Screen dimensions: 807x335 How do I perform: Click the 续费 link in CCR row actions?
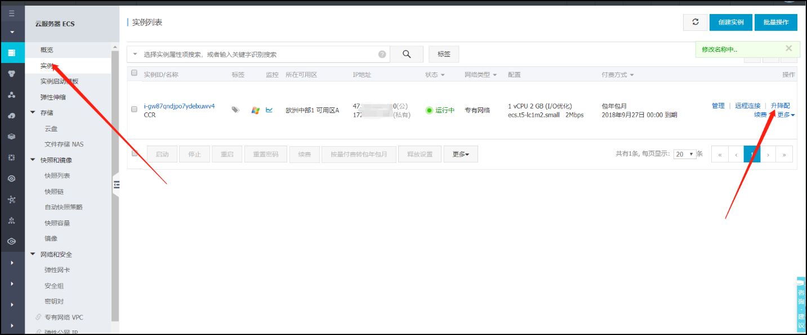[760, 115]
